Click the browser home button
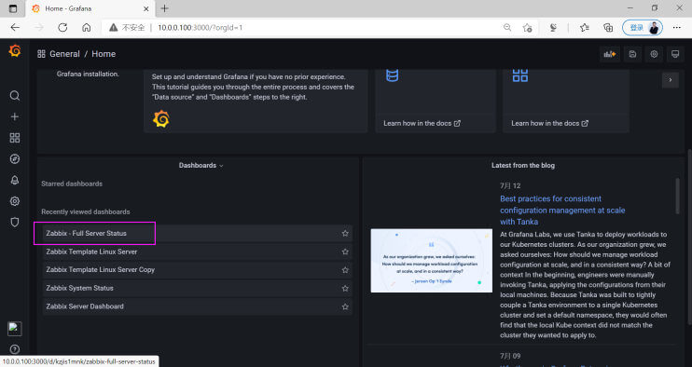This screenshot has height=367, width=692. point(87,27)
